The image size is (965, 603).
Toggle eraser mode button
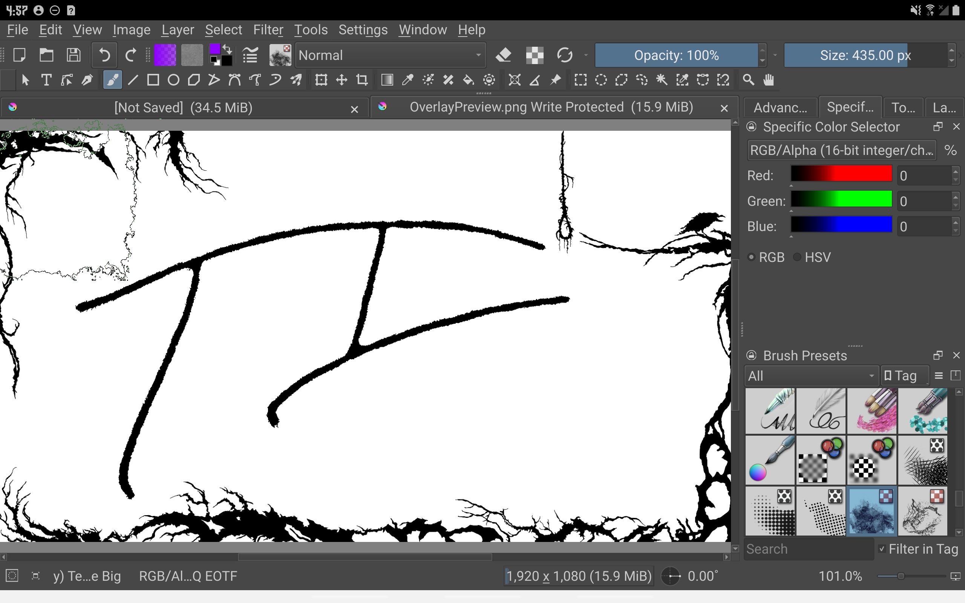tap(504, 55)
